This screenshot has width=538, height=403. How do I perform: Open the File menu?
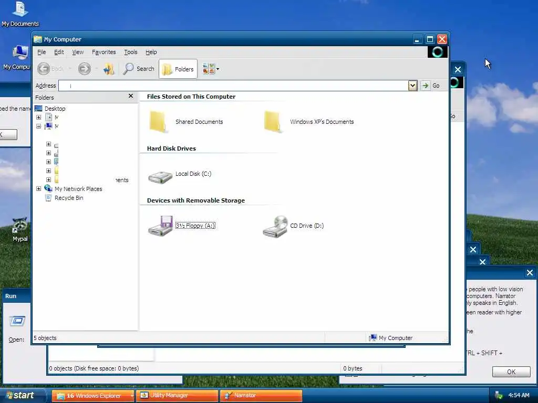[42, 52]
